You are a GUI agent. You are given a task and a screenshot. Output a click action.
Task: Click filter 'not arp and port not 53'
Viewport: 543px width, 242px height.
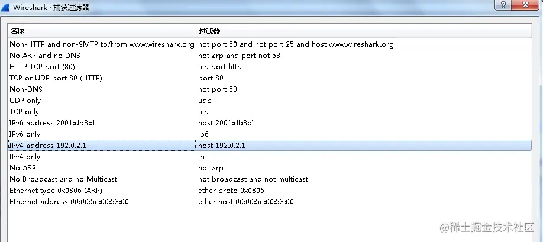click(x=239, y=56)
